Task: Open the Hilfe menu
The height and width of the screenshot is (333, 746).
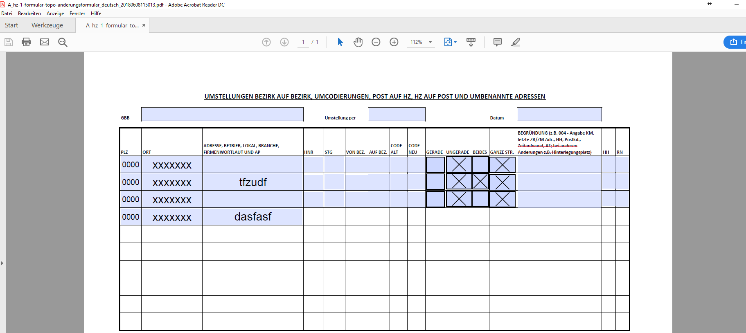Action: coord(96,13)
